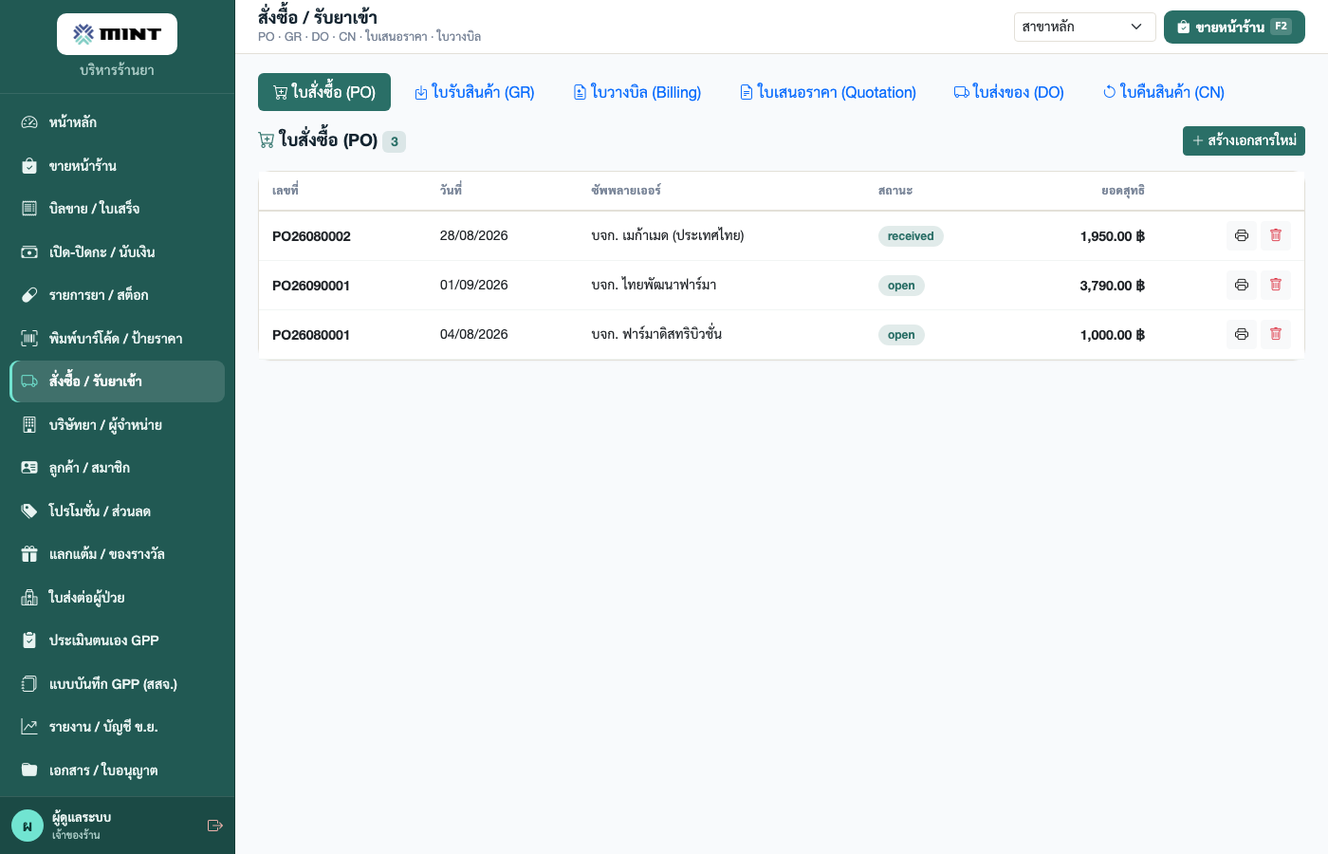Delete purchase order PO26080001
This screenshot has height=854, width=1328.
click(1276, 334)
